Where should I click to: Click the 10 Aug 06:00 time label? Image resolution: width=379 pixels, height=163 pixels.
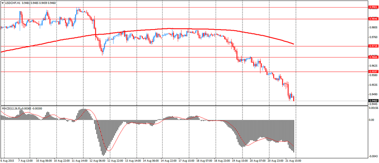[43, 160]
